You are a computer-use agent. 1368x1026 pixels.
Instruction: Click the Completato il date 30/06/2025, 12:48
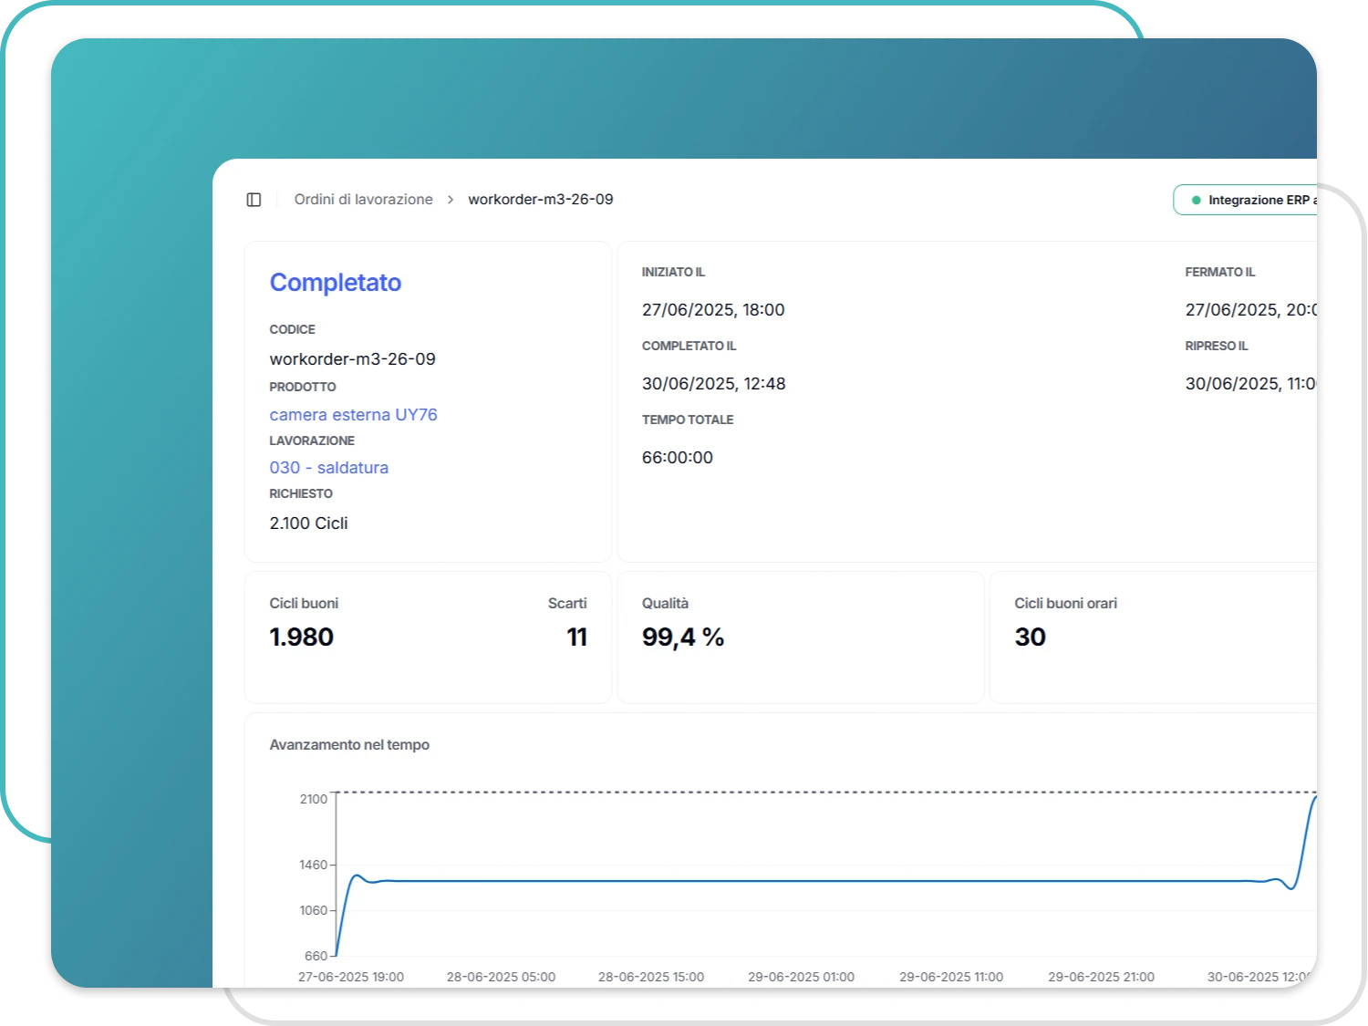[x=713, y=384]
